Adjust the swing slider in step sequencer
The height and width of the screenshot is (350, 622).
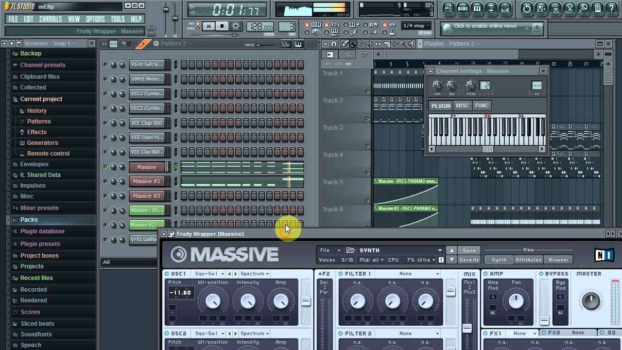coord(265,45)
